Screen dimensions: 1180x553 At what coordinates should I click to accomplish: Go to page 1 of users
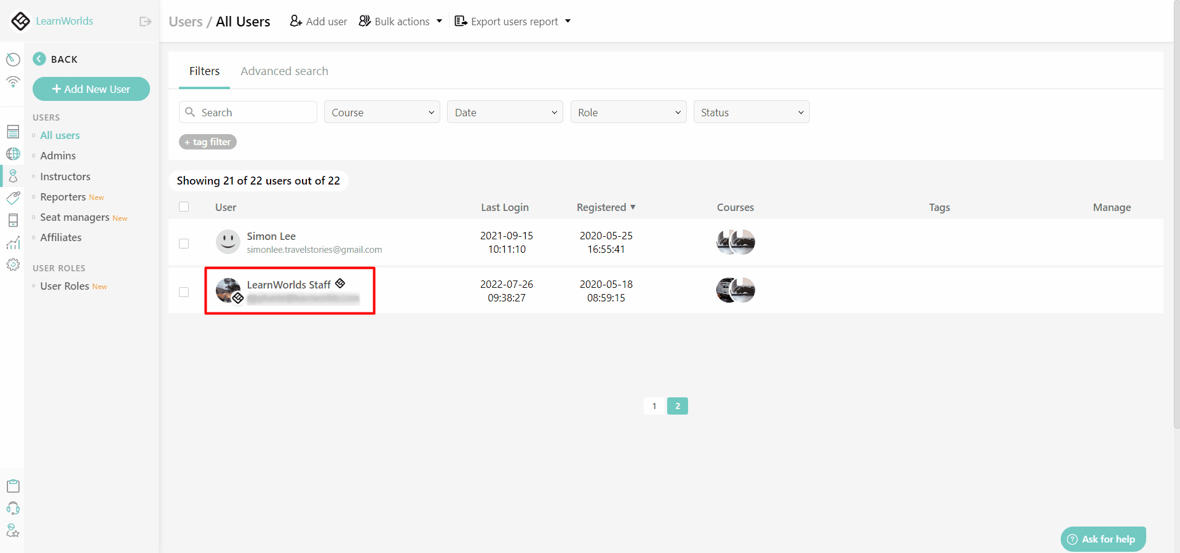pyautogui.click(x=654, y=406)
